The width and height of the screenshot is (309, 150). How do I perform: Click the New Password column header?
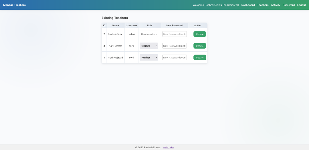[x=174, y=25]
